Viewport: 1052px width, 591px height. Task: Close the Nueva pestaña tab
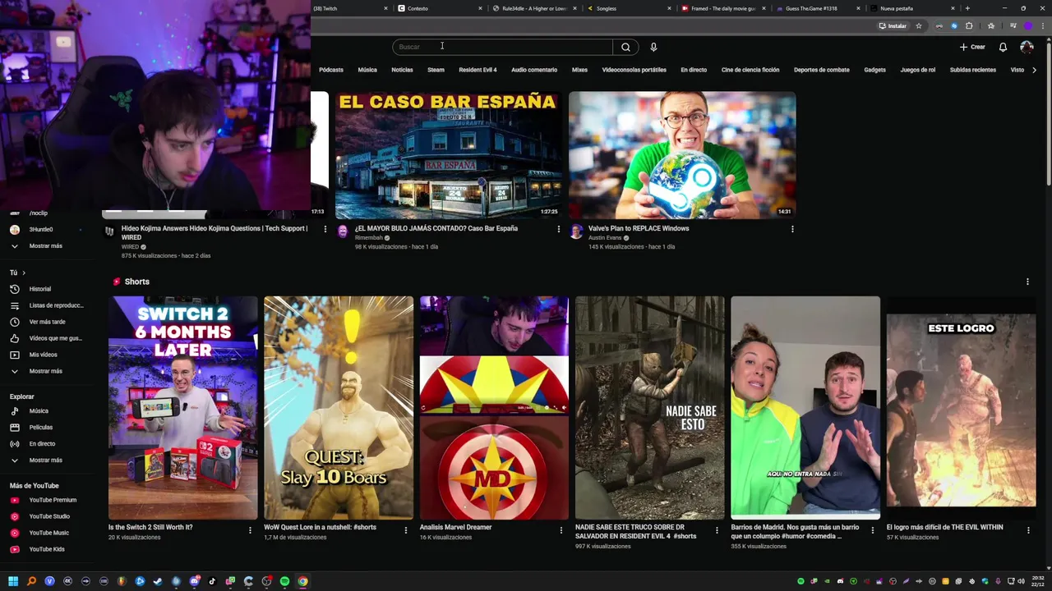click(953, 8)
